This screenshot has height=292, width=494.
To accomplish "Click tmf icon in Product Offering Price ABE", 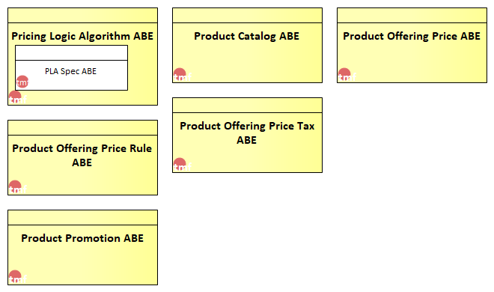I will click(347, 75).
